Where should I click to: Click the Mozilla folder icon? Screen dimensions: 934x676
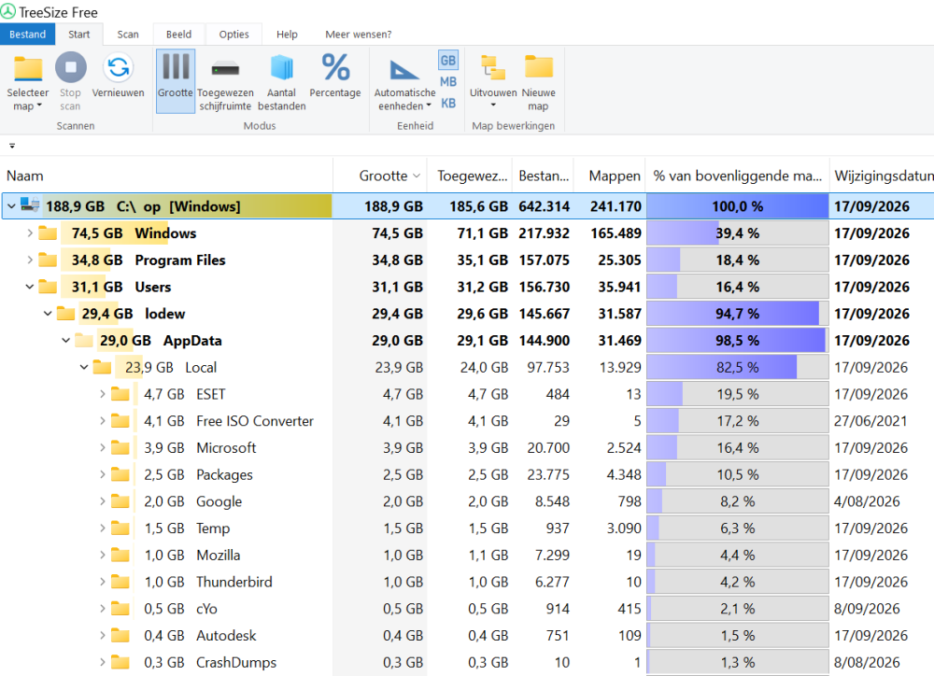pyautogui.click(x=120, y=554)
